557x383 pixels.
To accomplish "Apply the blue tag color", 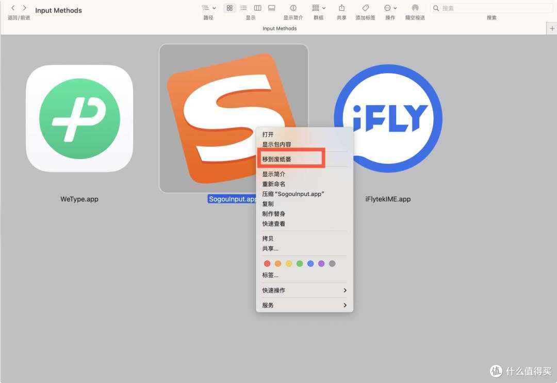I will pos(310,264).
